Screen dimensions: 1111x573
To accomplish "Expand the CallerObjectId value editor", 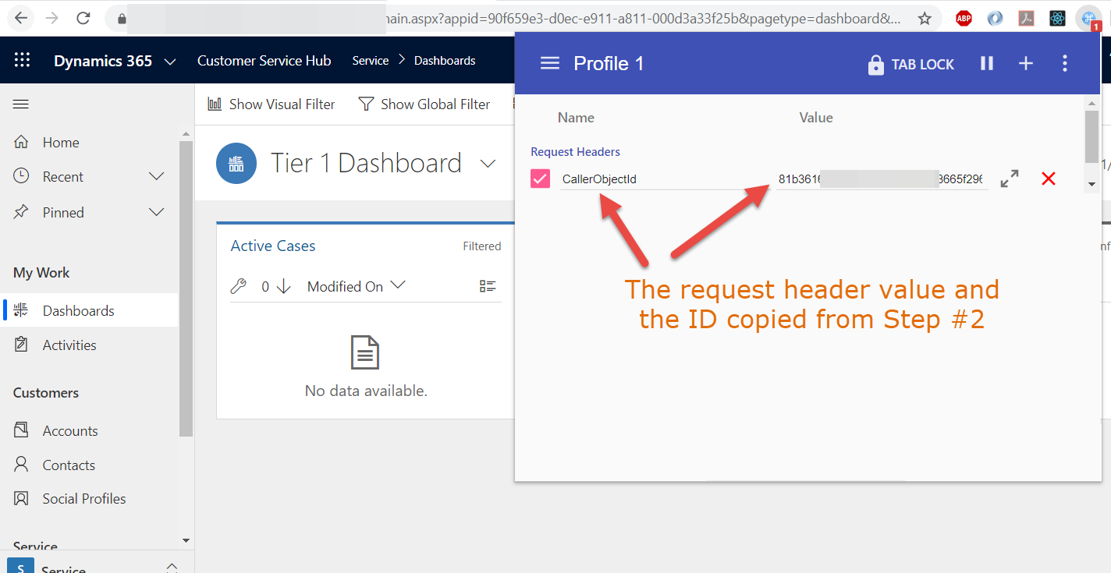I will (1010, 179).
